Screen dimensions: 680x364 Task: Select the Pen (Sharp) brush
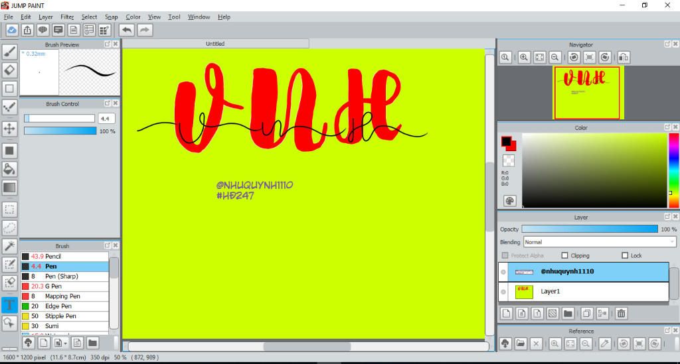pyautogui.click(x=64, y=276)
